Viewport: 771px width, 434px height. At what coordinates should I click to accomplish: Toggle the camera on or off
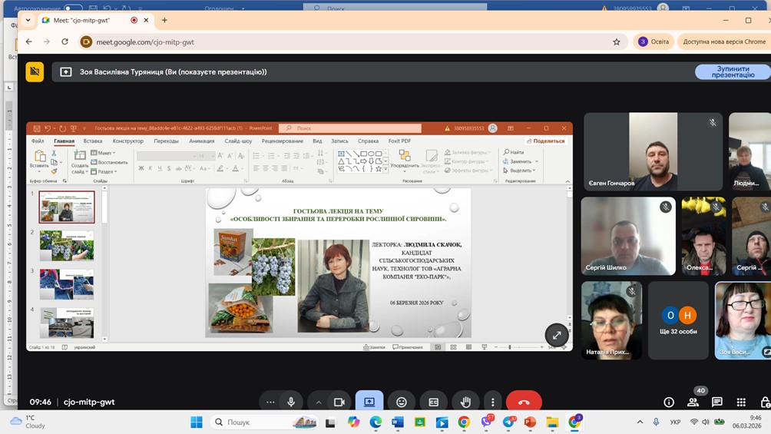(x=339, y=402)
